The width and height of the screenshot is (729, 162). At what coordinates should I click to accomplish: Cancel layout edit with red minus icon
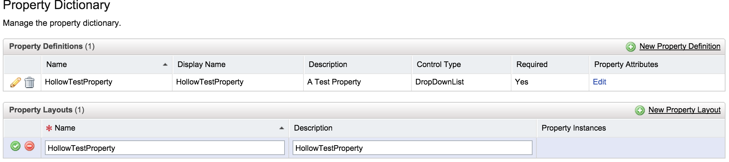pos(29,146)
